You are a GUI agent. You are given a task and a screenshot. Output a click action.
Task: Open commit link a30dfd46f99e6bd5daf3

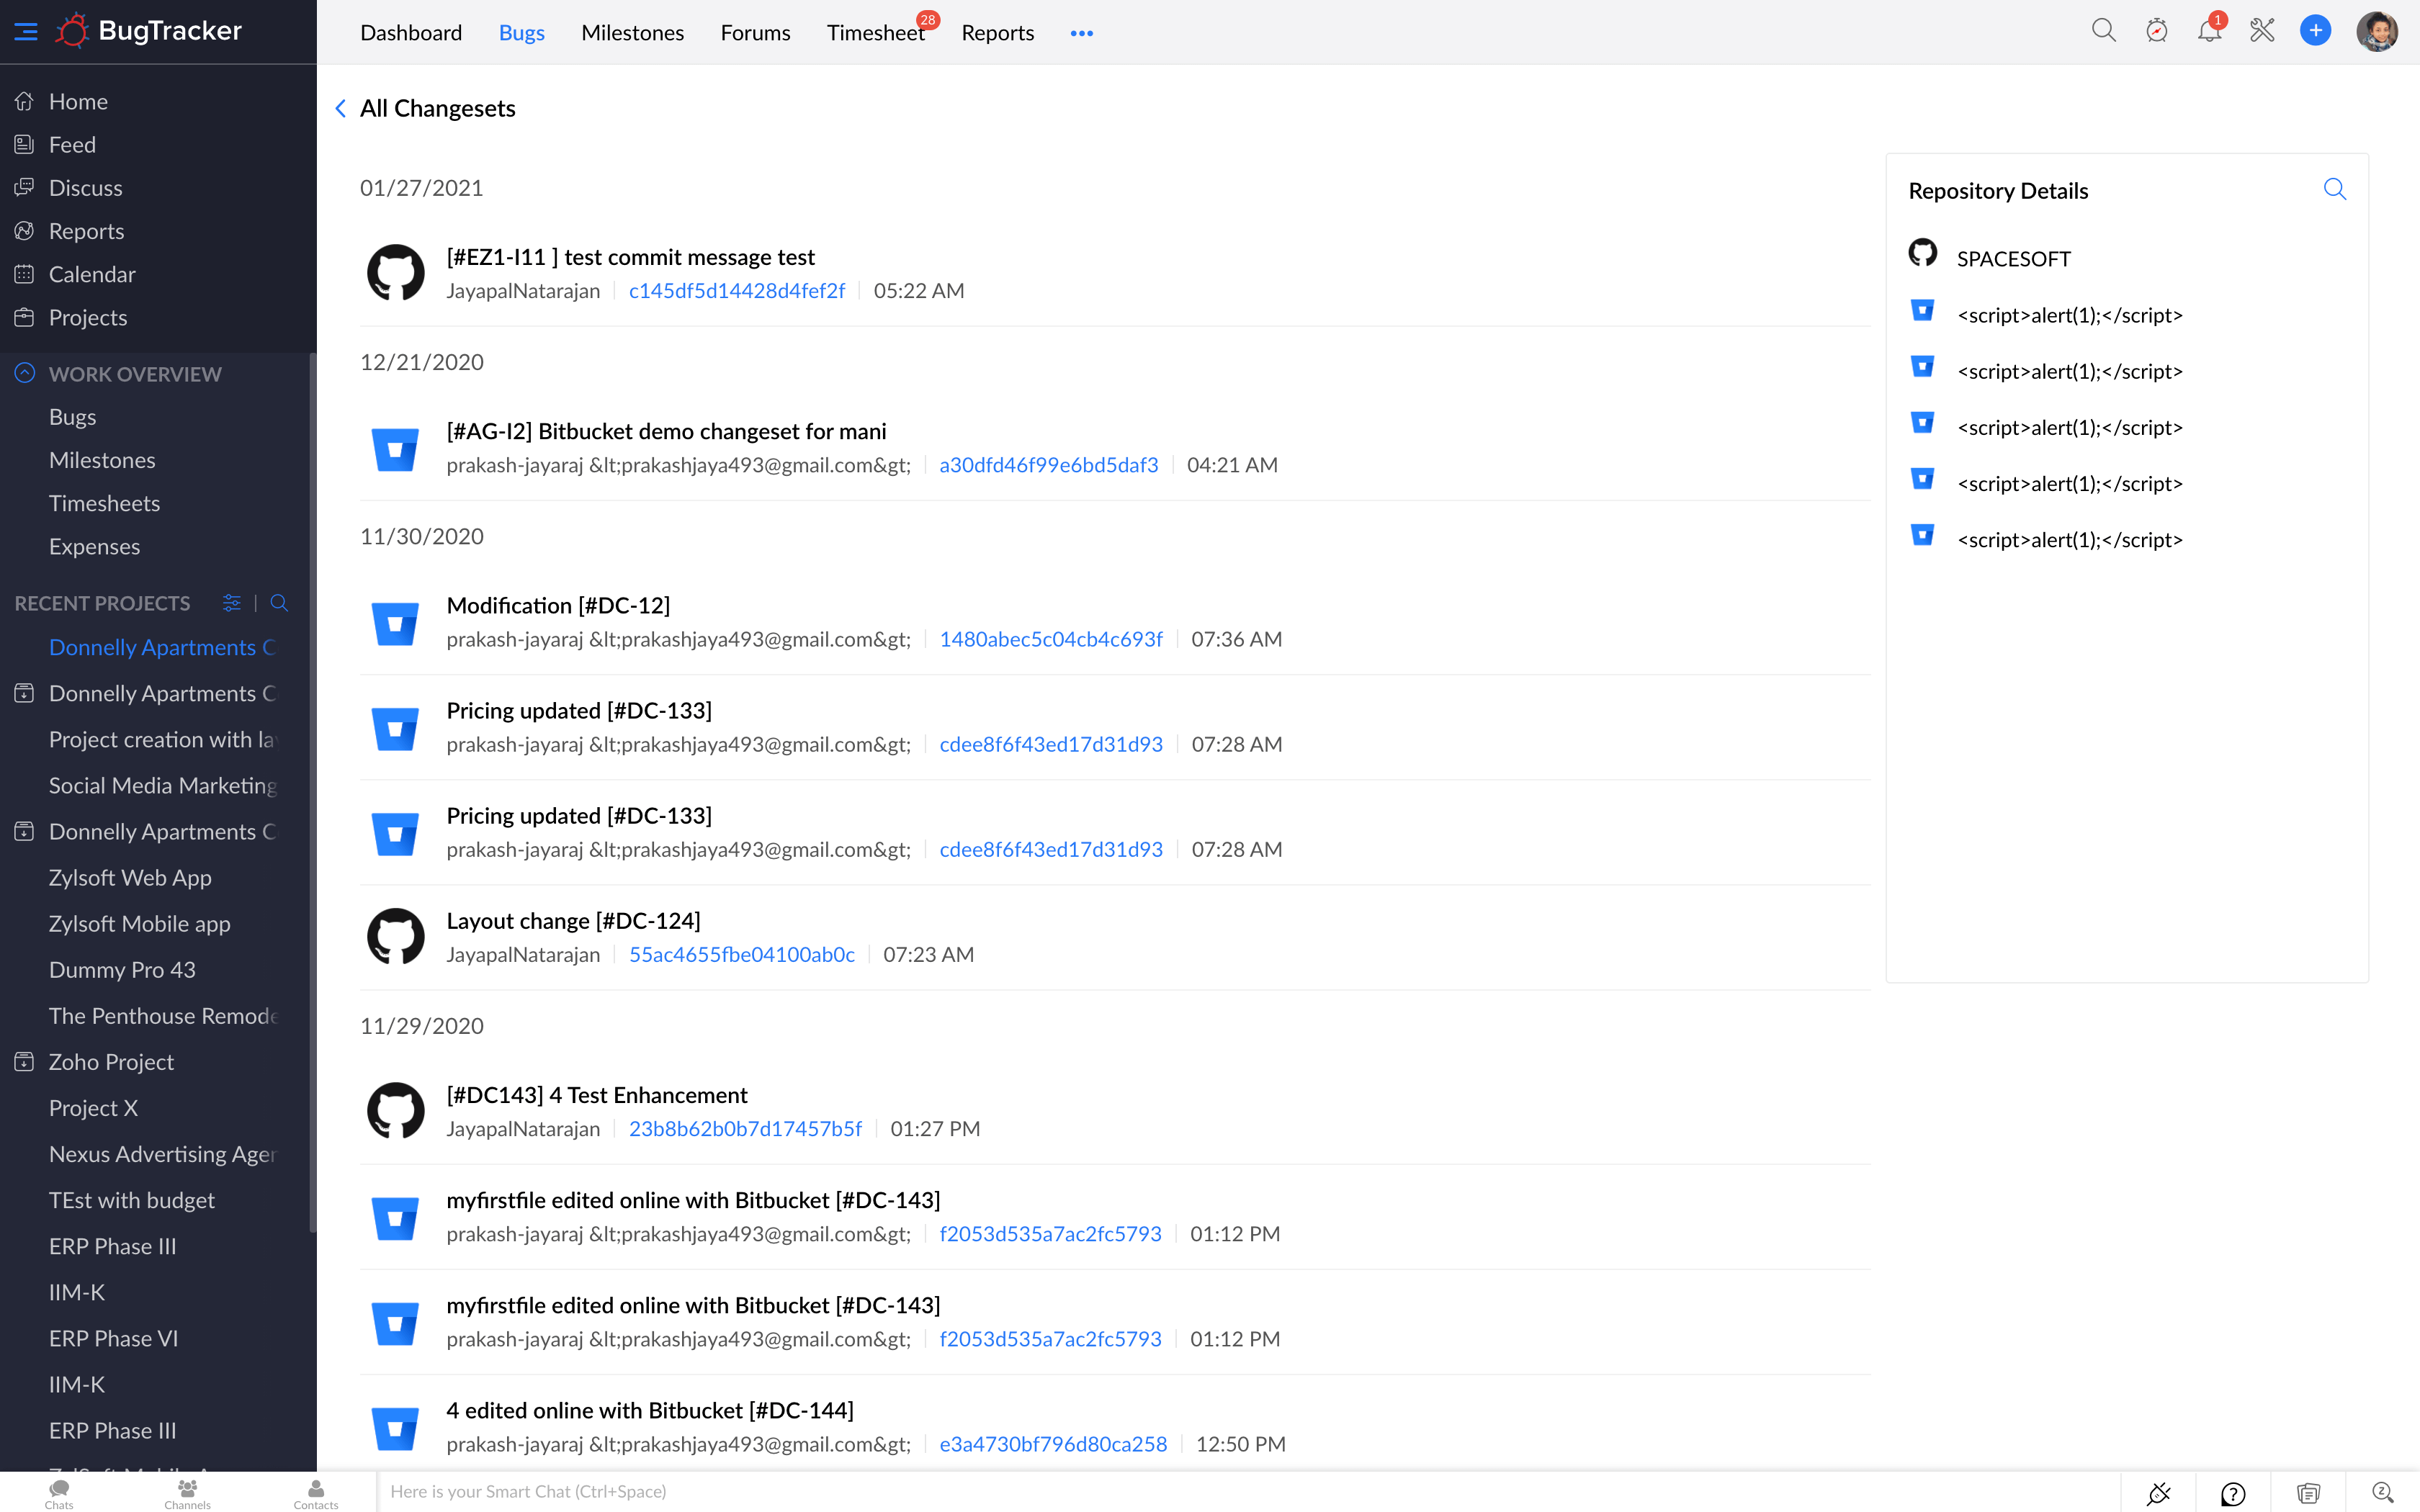pyautogui.click(x=1049, y=465)
